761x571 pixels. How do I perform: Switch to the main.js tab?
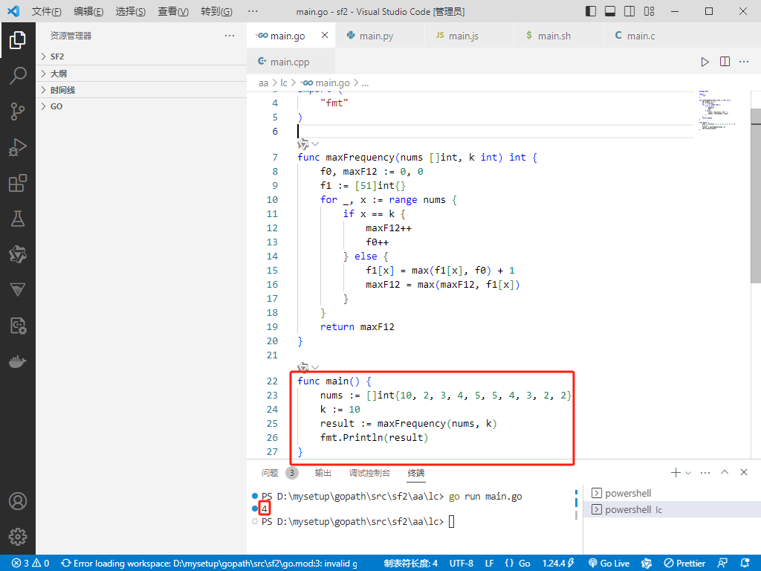click(x=464, y=36)
